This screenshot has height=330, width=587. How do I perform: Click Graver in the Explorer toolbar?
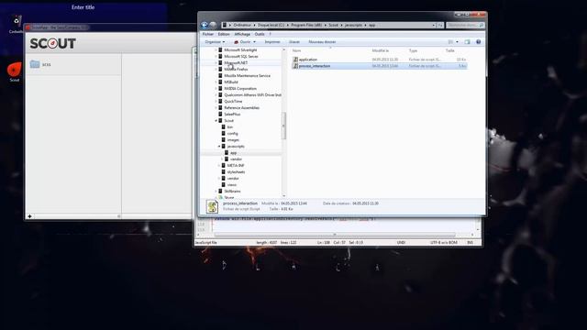click(294, 42)
